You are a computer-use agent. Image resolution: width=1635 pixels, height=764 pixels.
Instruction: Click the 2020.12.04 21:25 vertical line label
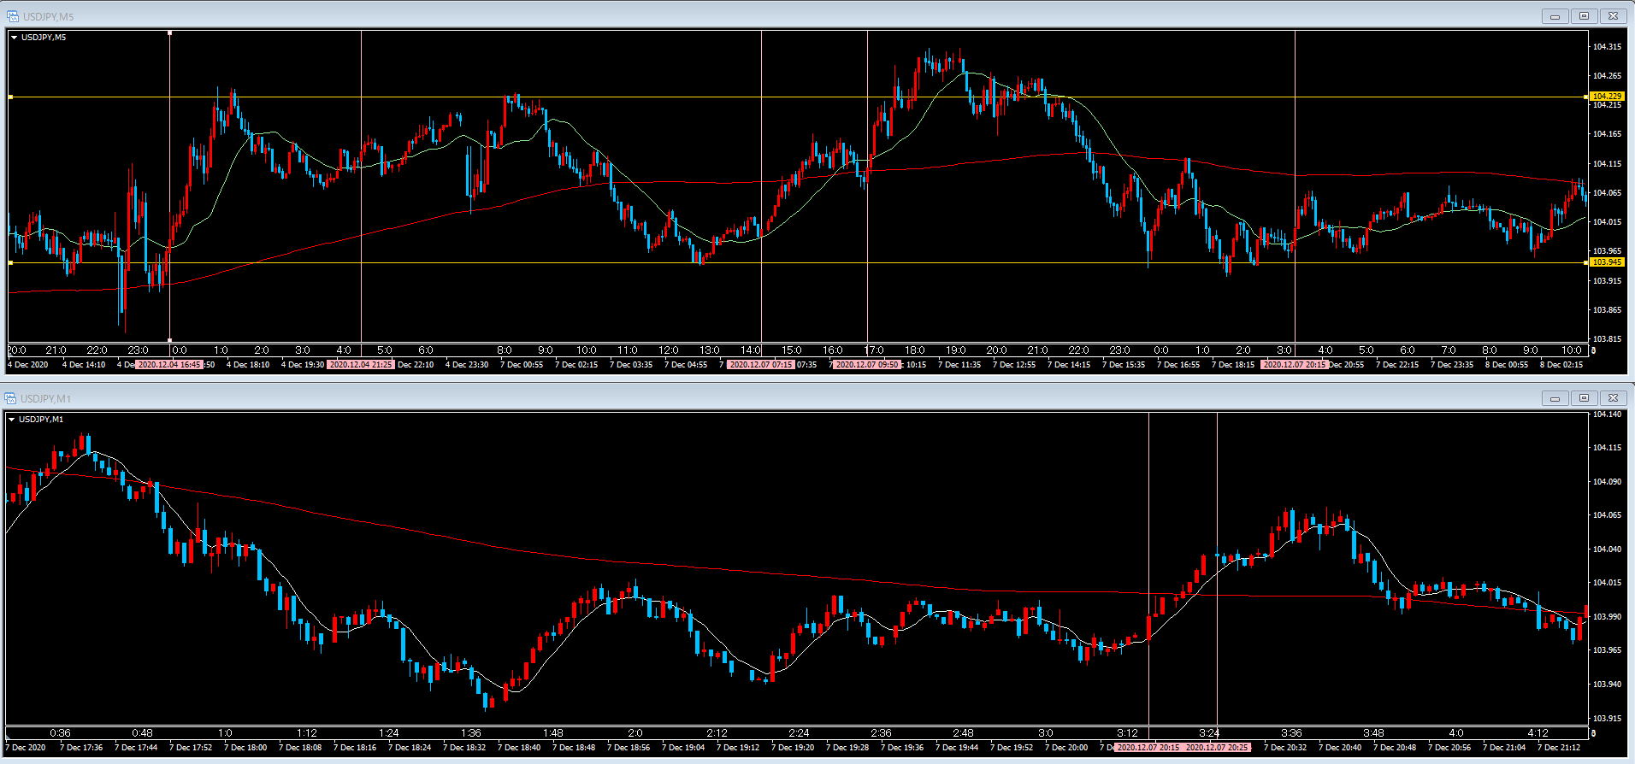[361, 365]
